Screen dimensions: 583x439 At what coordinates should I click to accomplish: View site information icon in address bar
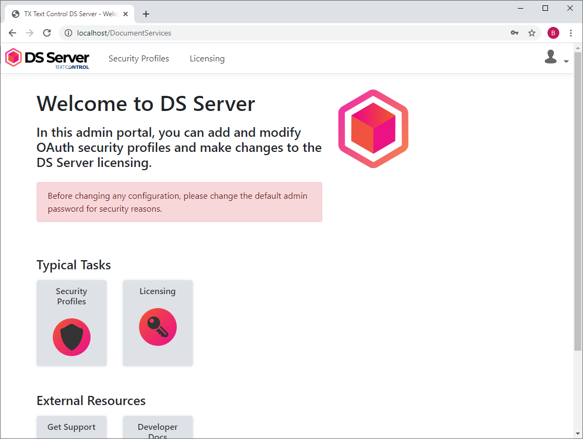click(68, 33)
